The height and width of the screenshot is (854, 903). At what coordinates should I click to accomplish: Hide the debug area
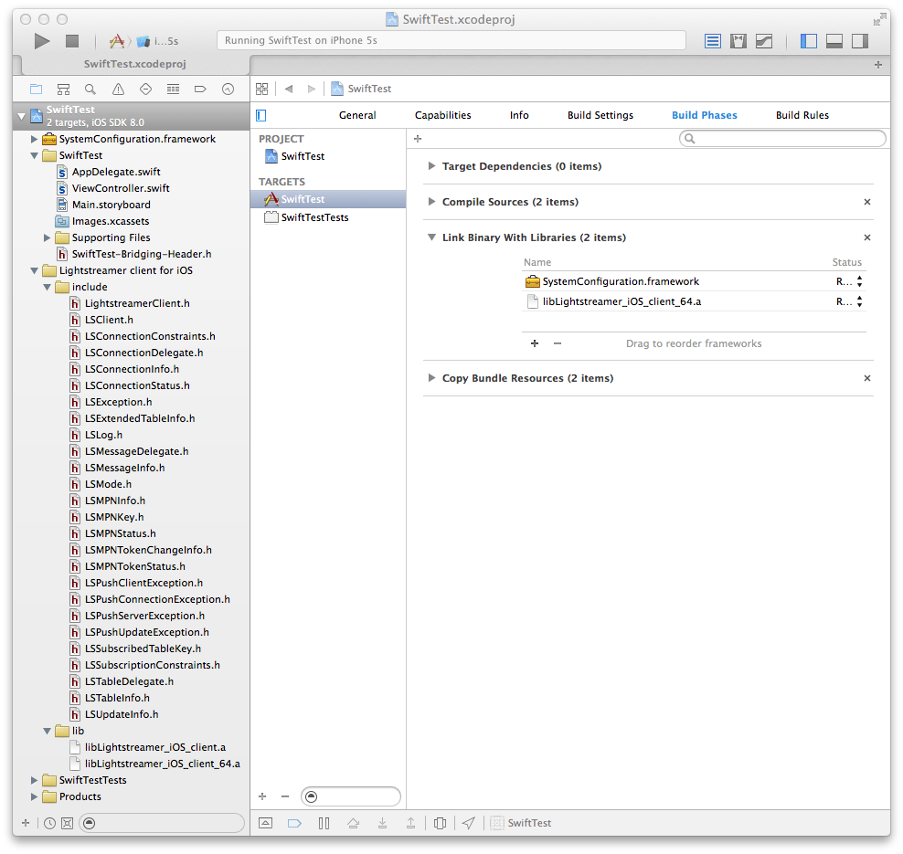(x=265, y=823)
